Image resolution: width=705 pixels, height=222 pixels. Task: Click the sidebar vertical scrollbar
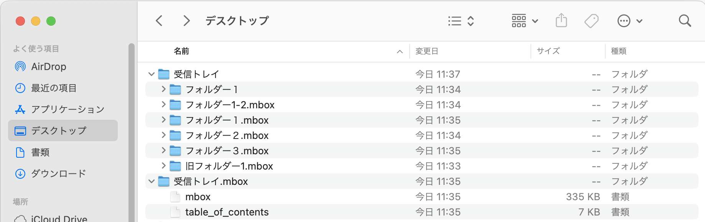(132, 132)
